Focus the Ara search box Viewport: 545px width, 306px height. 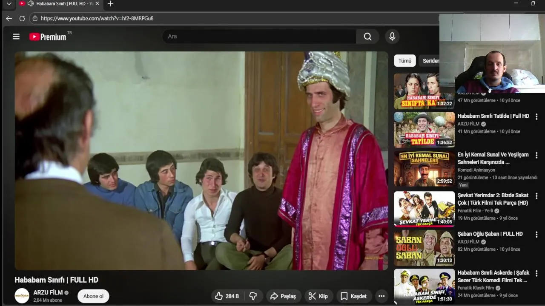click(x=259, y=37)
